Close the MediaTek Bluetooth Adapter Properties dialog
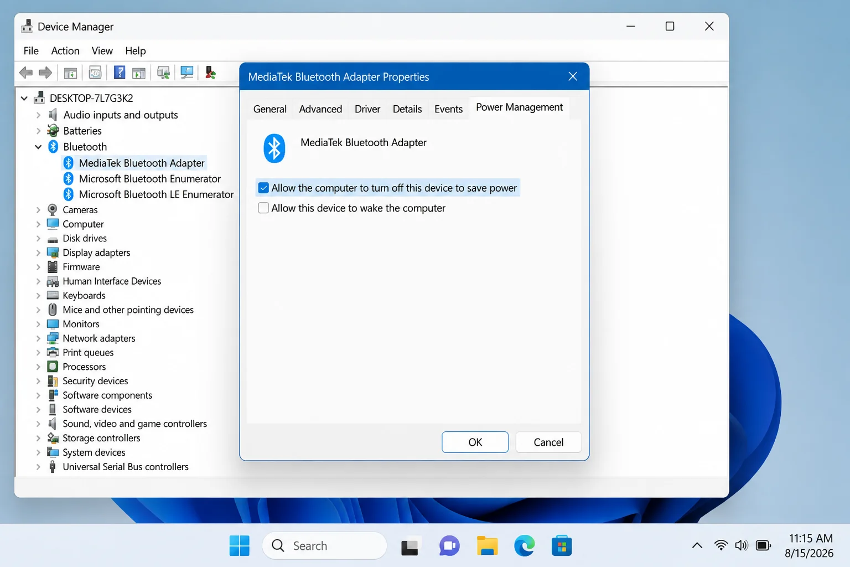Image resolution: width=850 pixels, height=567 pixels. point(573,77)
